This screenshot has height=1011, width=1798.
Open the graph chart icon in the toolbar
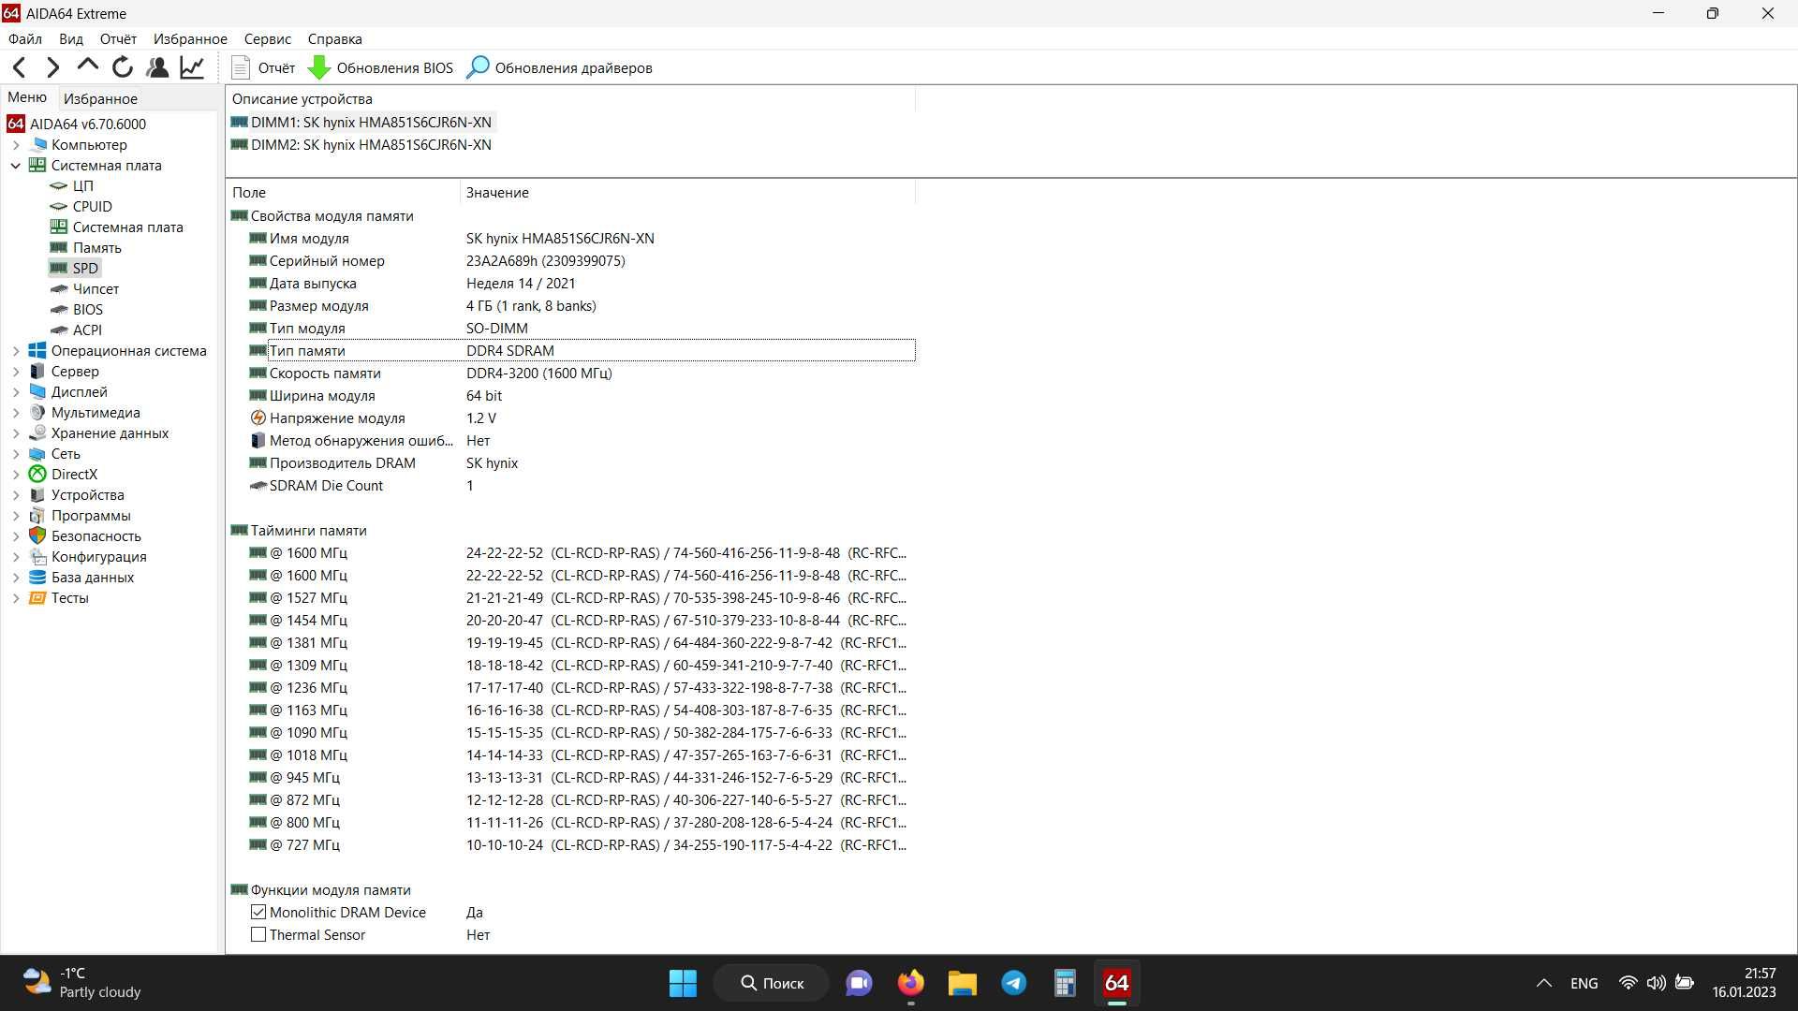[x=192, y=67]
